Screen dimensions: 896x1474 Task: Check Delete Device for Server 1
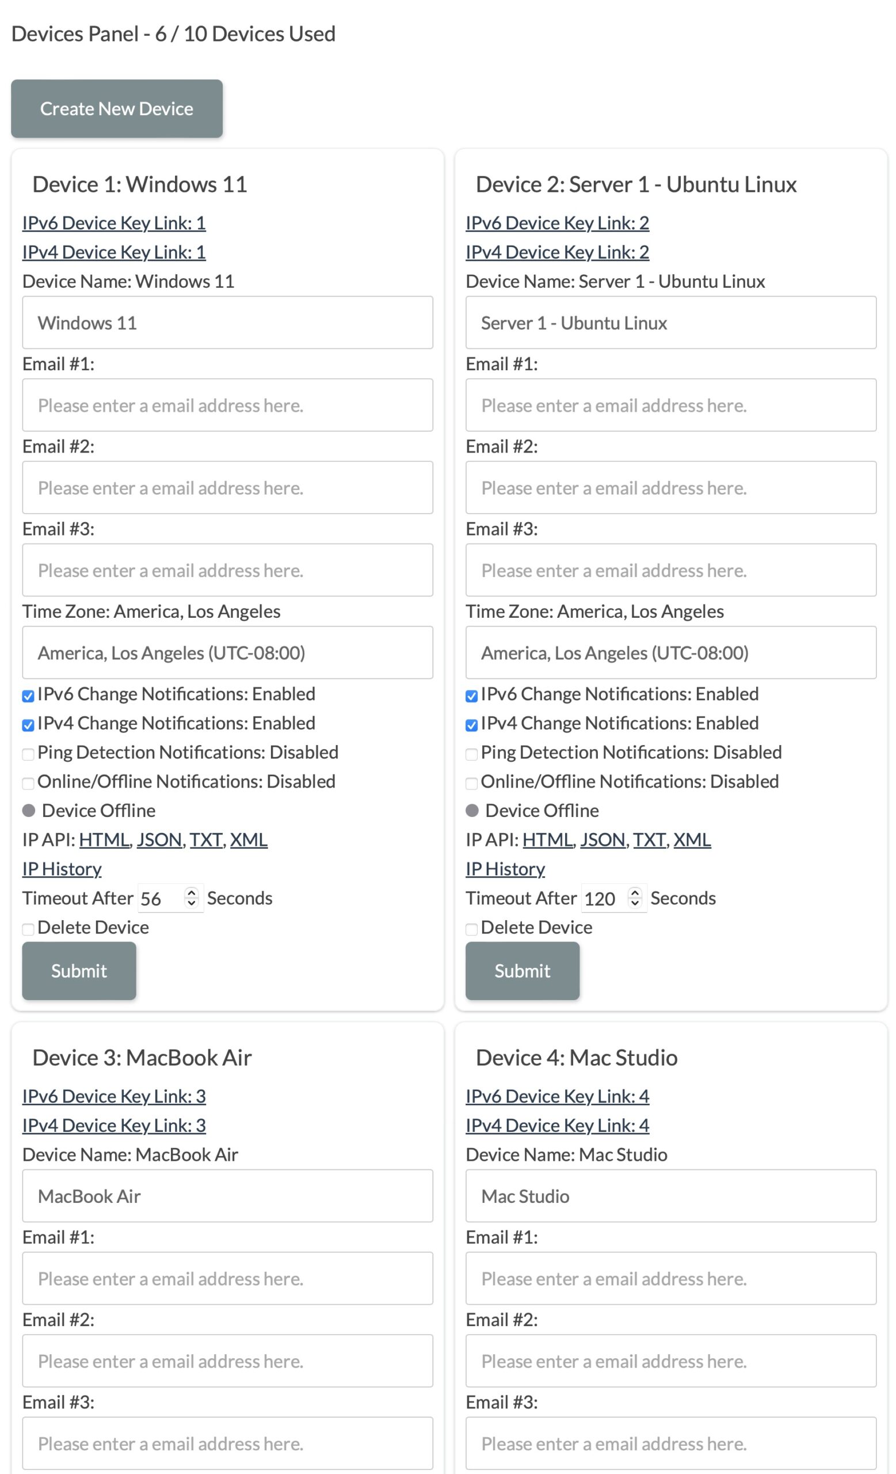[x=472, y=929]
